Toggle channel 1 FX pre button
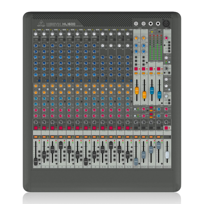204x204 pixels. [39, 89]
